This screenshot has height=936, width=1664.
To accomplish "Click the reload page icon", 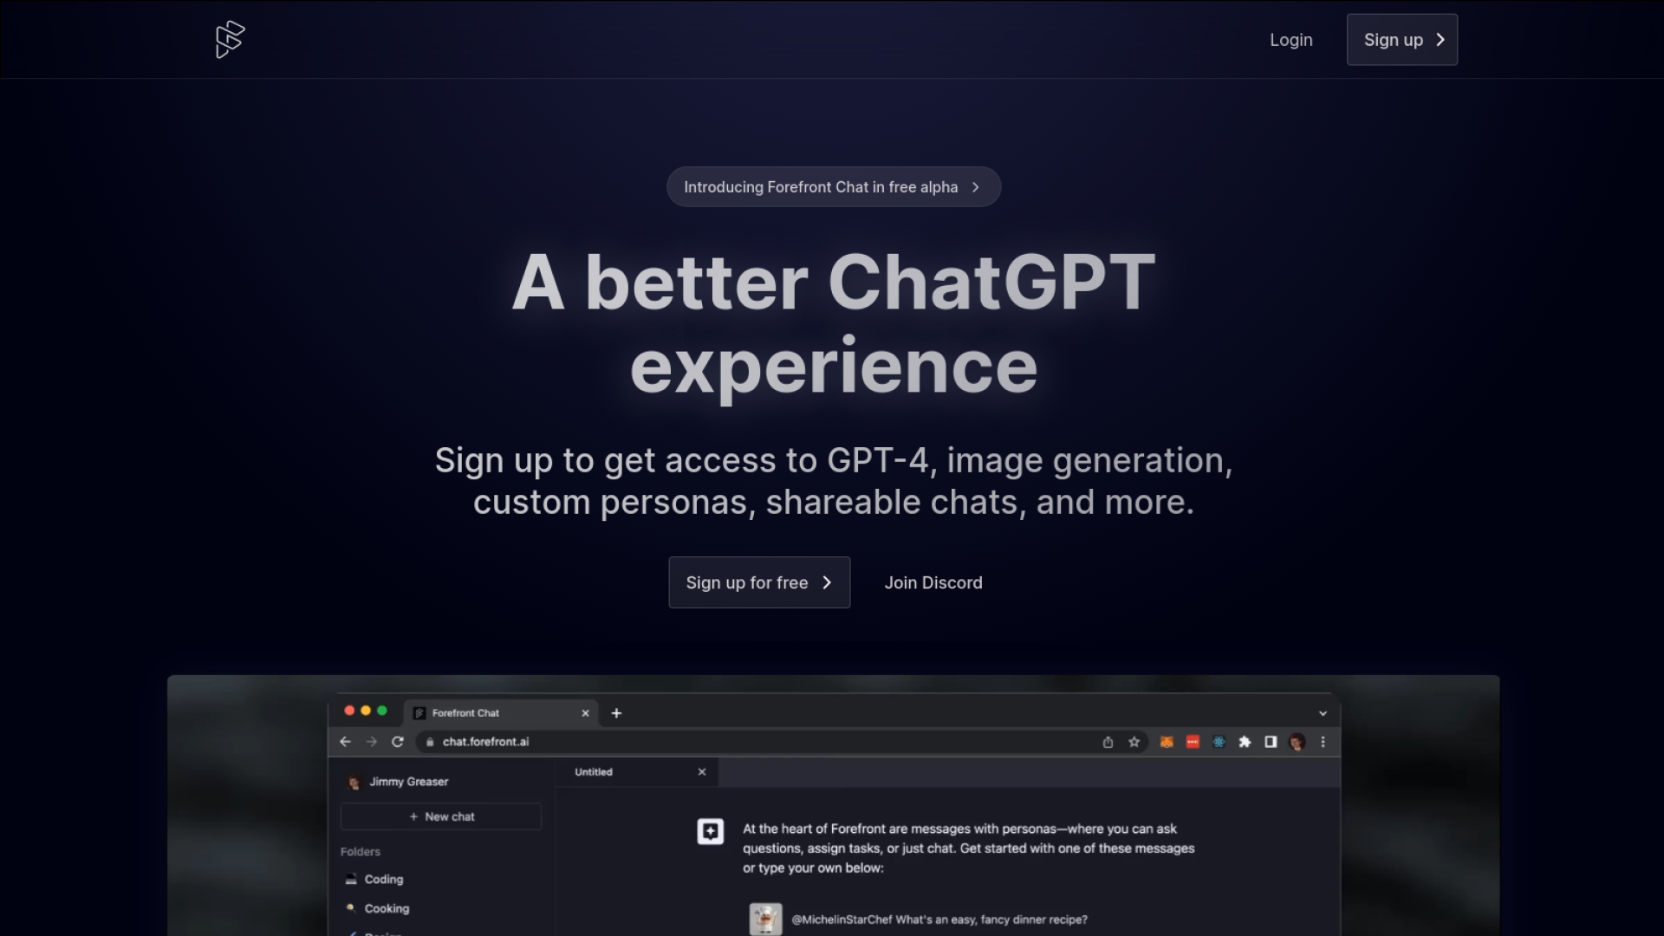I will [x=398, y=742].
